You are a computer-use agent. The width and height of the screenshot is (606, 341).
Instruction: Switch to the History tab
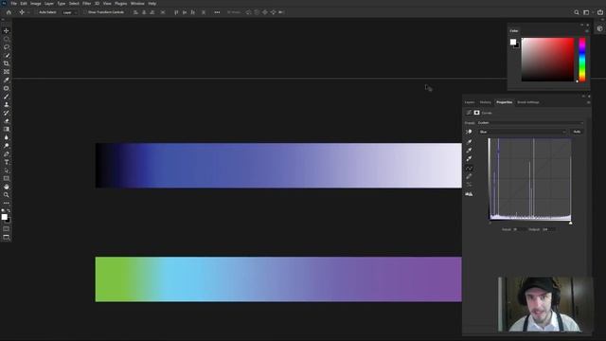click(x=486, y=102)
